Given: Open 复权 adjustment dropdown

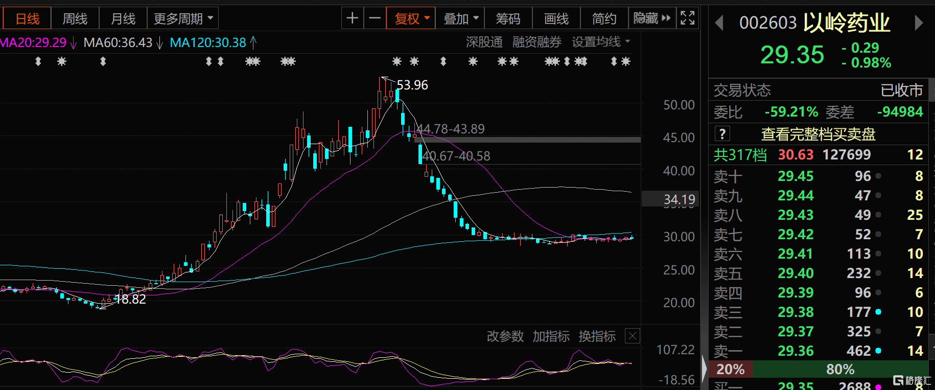Looking at the screenshot, I should click(x=411, y=18).
